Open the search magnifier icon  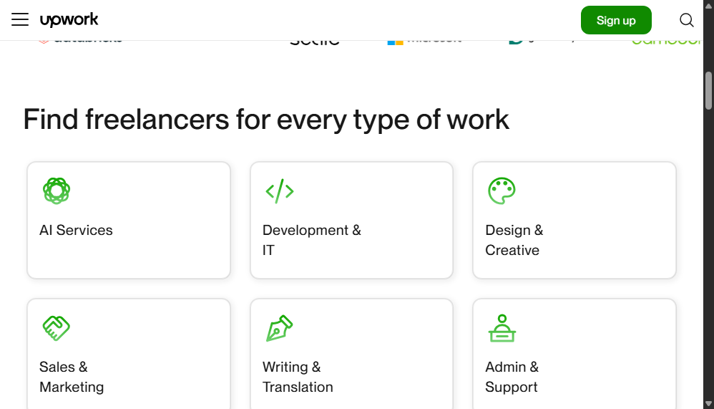coord(687,20)
